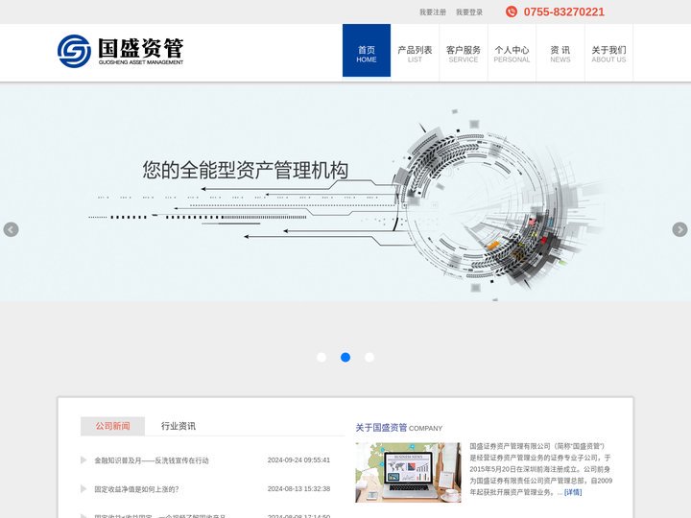Viewport: 691px width, 518px height.
Task: Click the date 2024-08-13 15:32:38
Action: [298, 488]
